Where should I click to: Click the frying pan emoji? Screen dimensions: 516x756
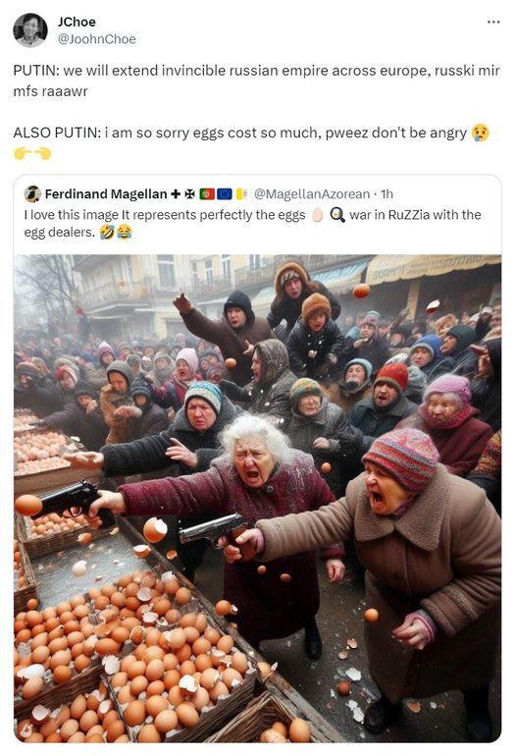pyautogui.click(x=337, y=215)
